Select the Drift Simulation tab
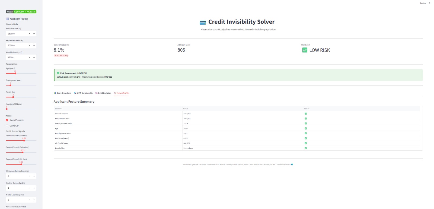Image resolution: width=434 pixels, height=209 pixels. coord(103,93)
